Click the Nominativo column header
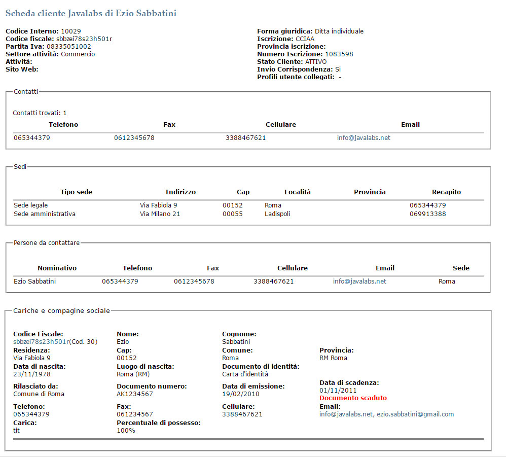506x457 pixels. click(57, 268)
